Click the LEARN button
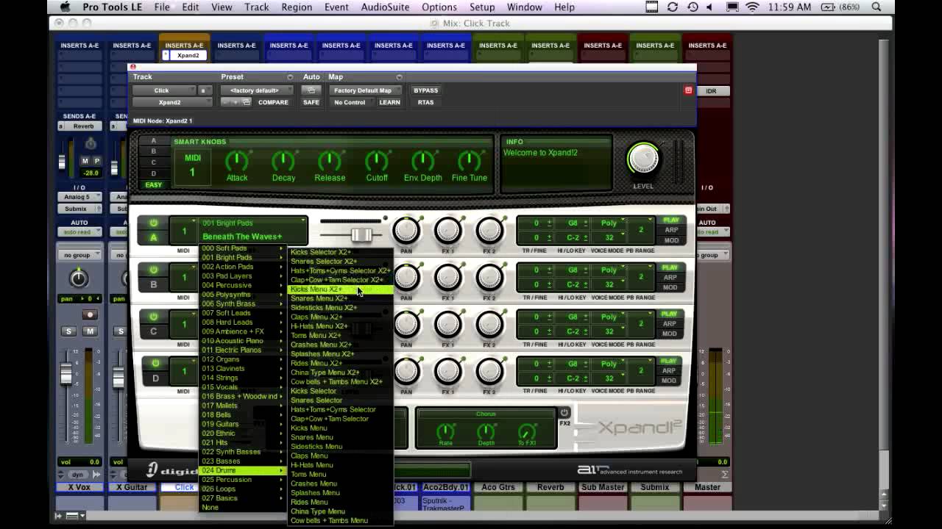 389,102
